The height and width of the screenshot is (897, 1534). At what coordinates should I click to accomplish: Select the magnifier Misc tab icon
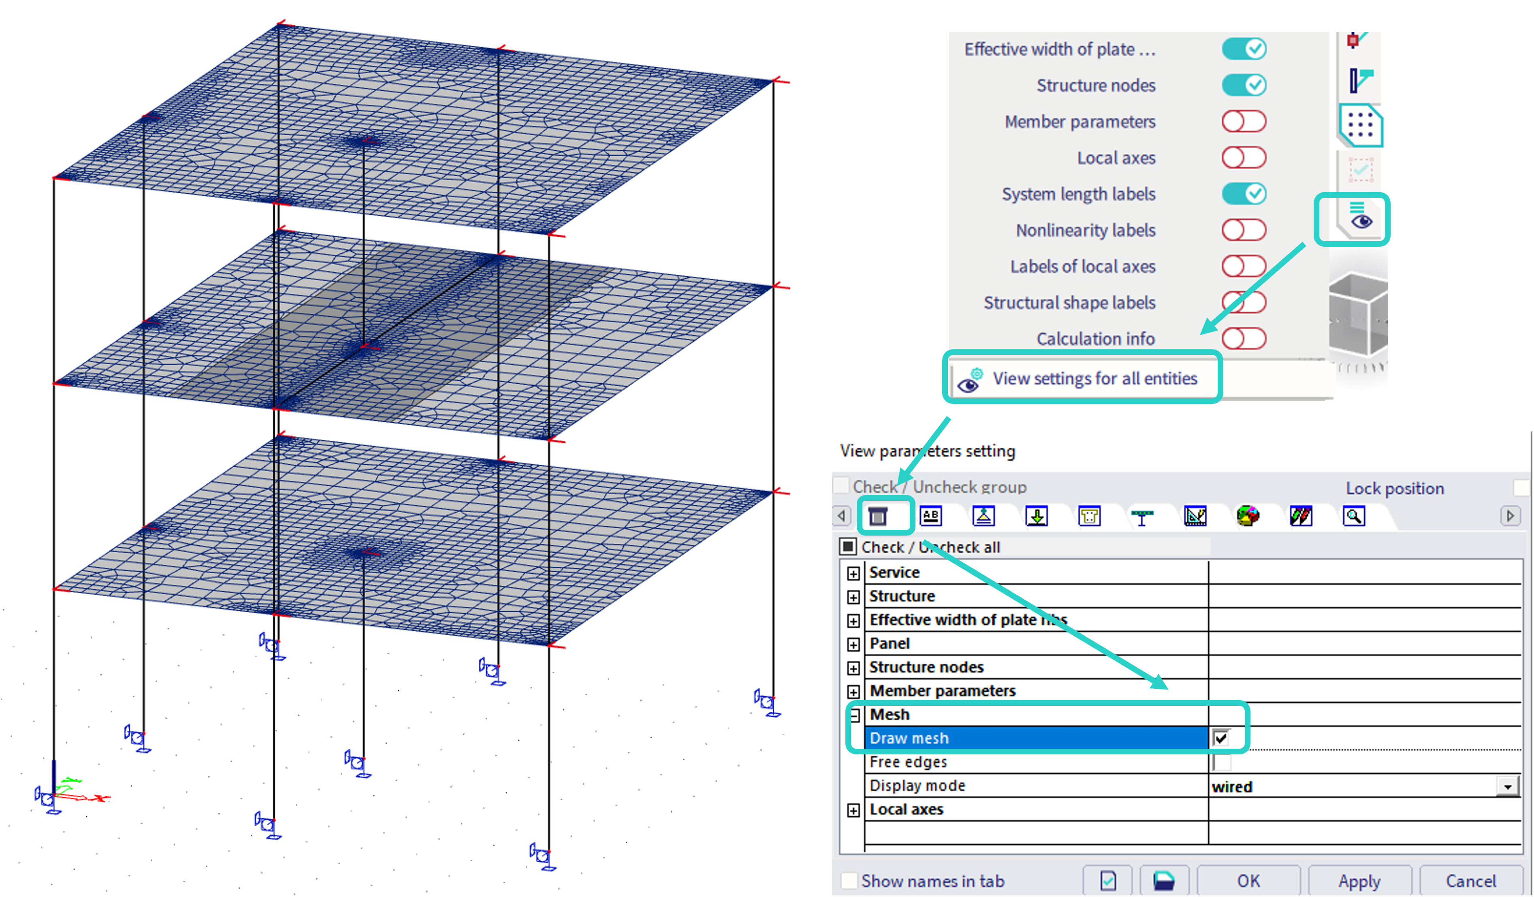point(1354,517)
